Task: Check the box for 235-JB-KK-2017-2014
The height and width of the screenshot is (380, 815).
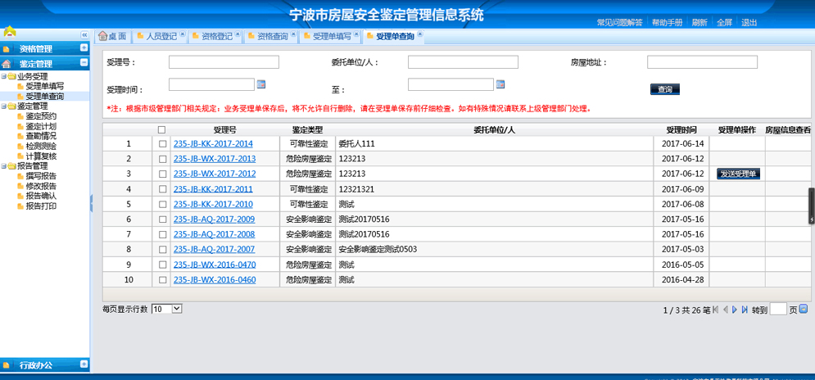Action: (x=162, y=144)
